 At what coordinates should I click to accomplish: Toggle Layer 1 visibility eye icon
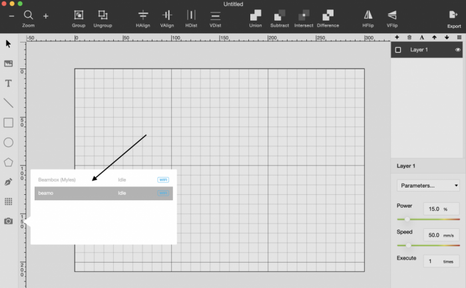[458, 50]
